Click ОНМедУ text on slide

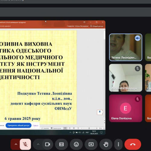(x=63, y=108)
